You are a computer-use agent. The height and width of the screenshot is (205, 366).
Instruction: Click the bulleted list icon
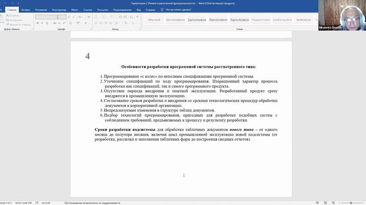pyautogui.click(x=96, y=17)
